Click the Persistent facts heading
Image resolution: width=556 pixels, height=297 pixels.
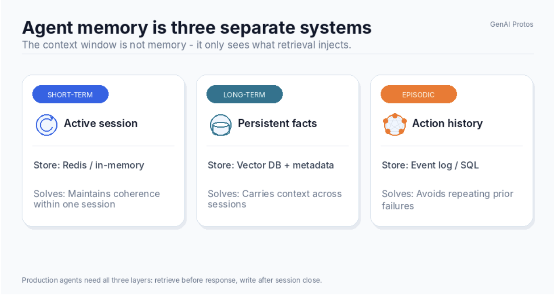[x=278, y=124]
